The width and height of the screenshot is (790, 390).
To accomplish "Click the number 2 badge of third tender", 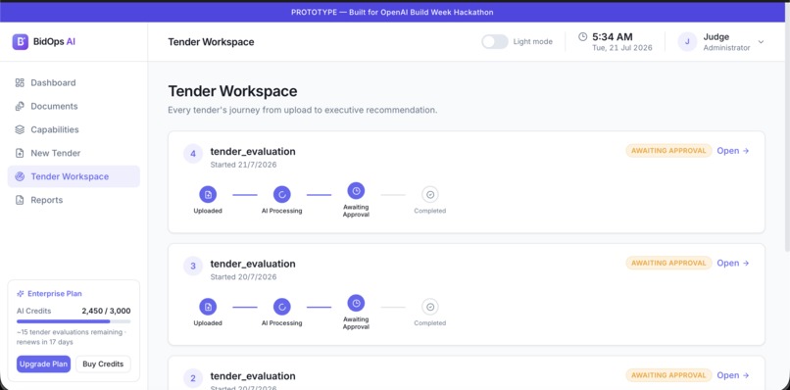I will click(193, 378).
